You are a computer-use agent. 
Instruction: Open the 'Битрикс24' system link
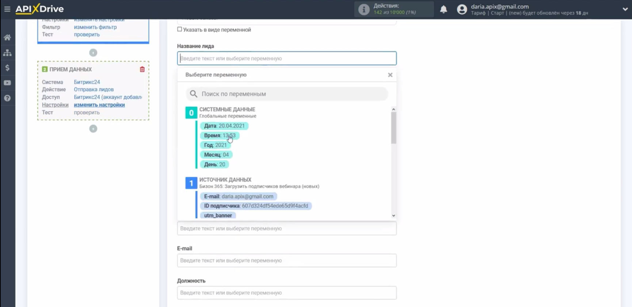tap(87, 82)
